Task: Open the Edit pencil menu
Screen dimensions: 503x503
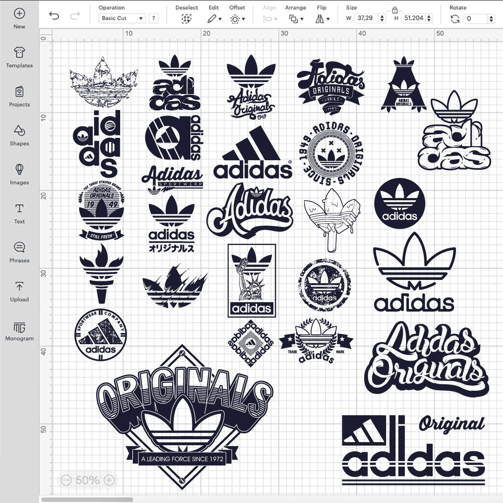Action: click(214, 19)
